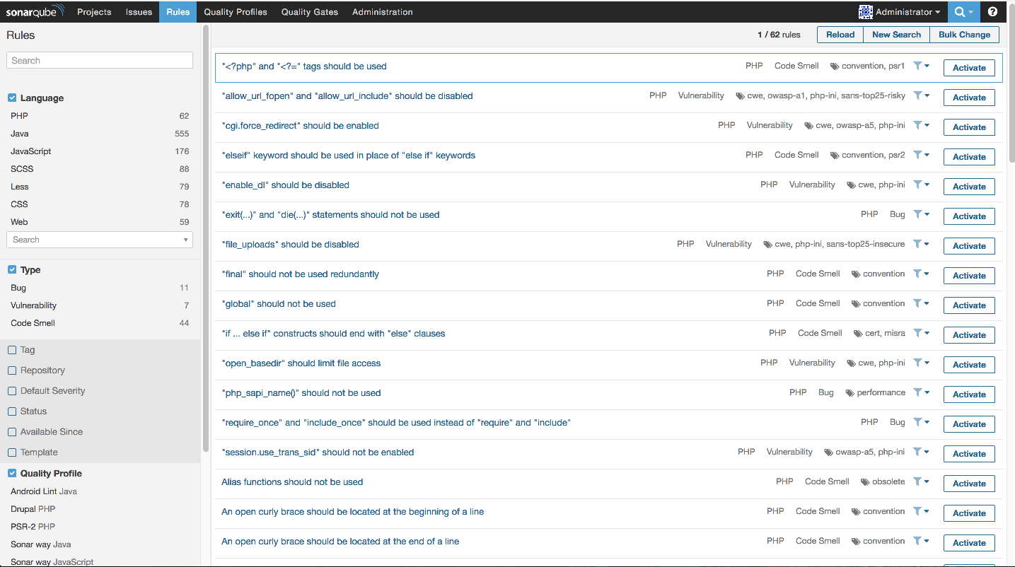Click the Bulk Change button

(964, 34)
